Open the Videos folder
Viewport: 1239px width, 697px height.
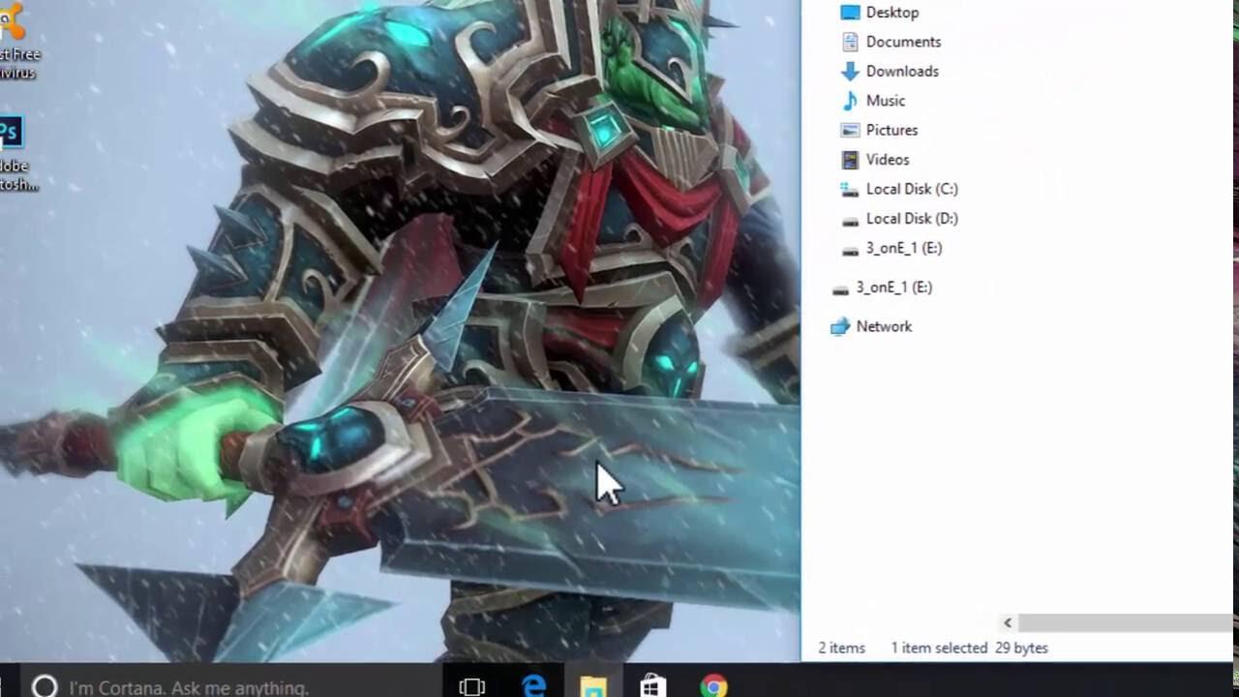click(887, 160)
